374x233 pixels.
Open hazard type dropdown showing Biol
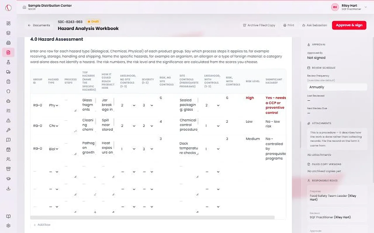[x=53, y=149]
